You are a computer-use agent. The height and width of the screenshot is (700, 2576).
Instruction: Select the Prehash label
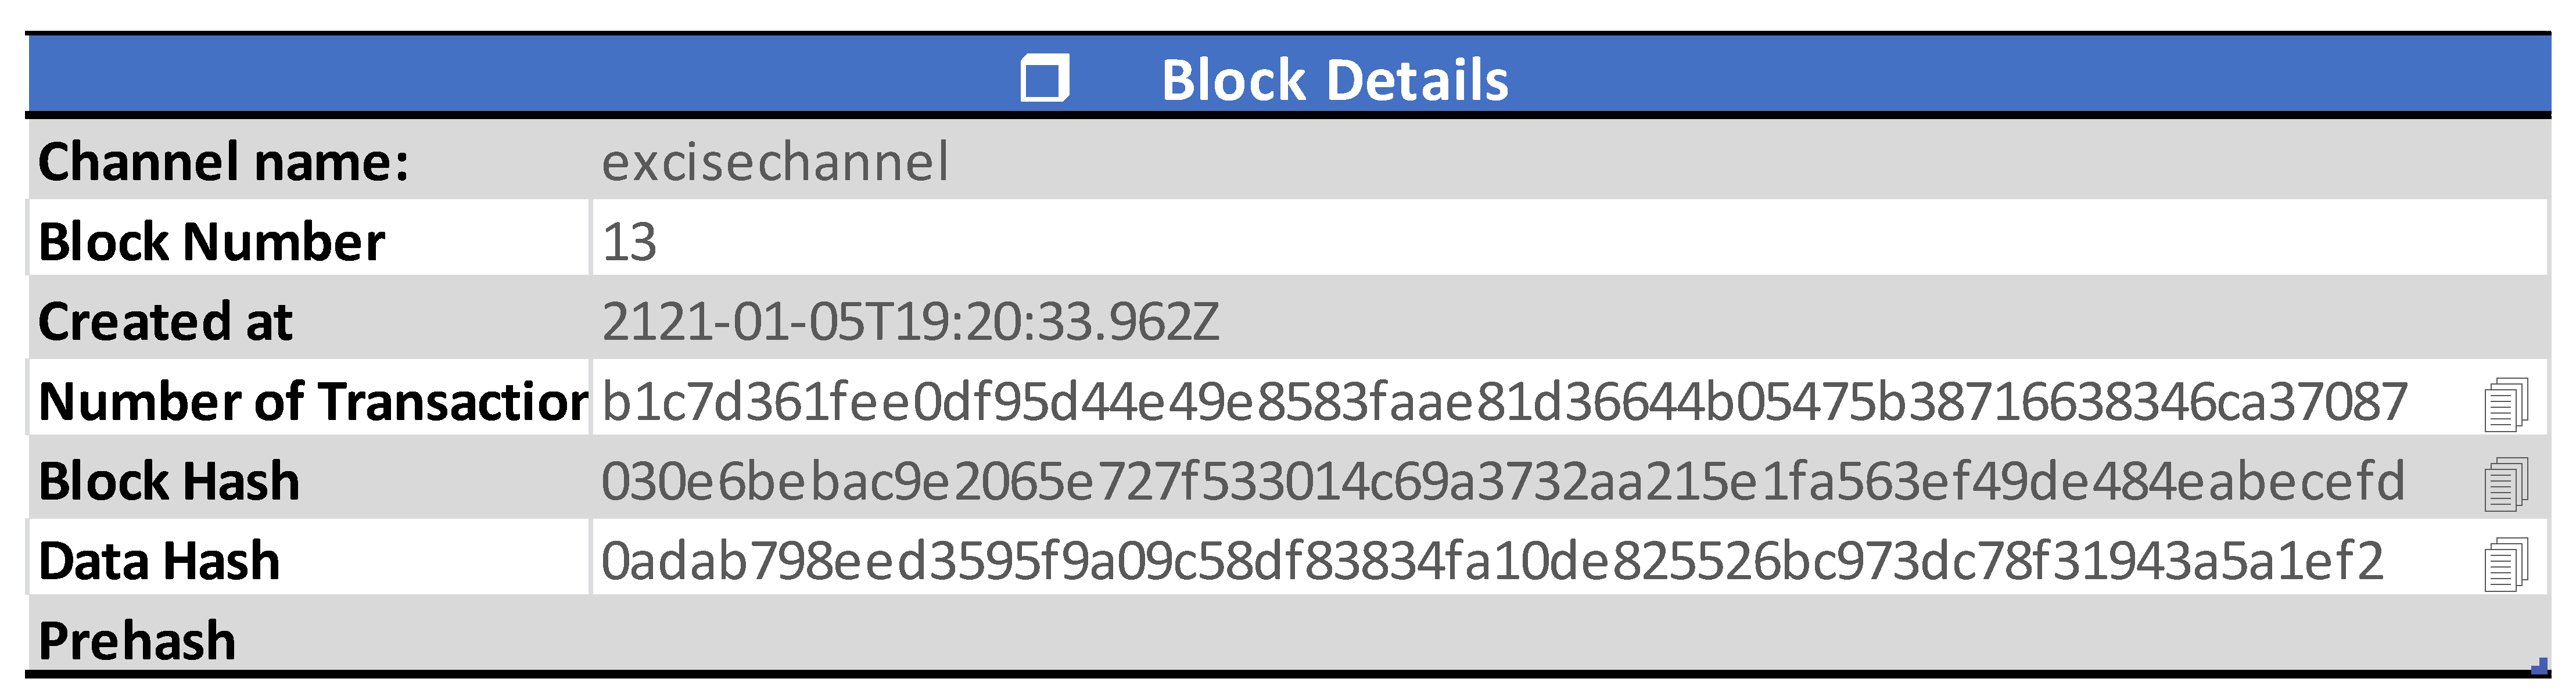[137, 641]
